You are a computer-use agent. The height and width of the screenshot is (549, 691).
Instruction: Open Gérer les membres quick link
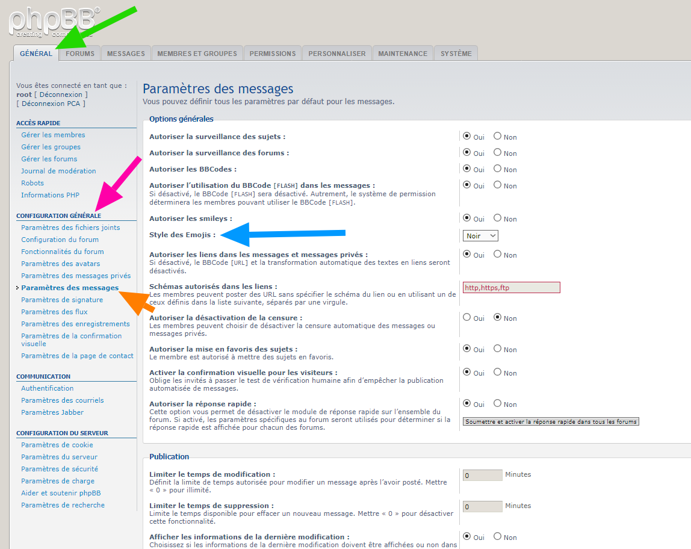(x=53, y=135)
